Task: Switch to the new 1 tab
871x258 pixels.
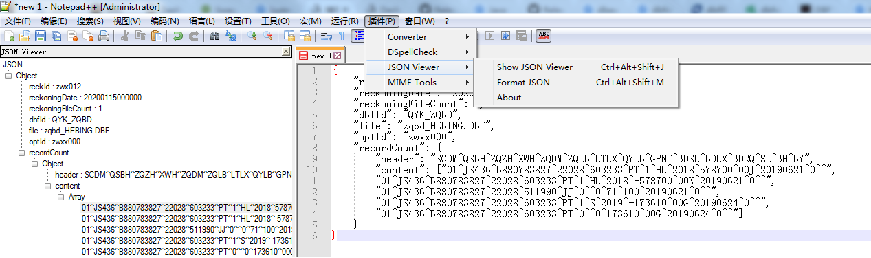Action: (x=321, y=56)
